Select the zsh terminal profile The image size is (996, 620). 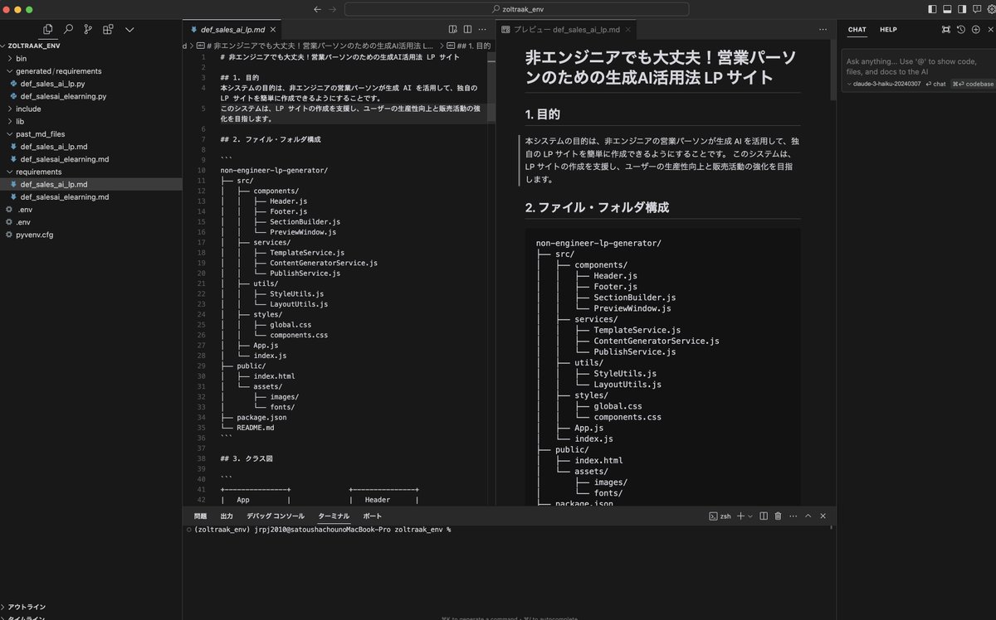(x=720, y=516)
